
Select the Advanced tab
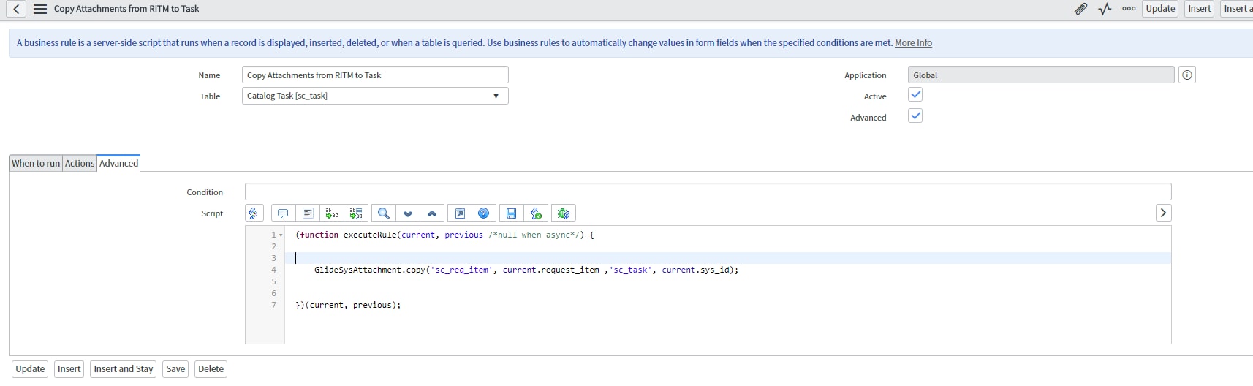pyautogui.click(x=118, y=163)
